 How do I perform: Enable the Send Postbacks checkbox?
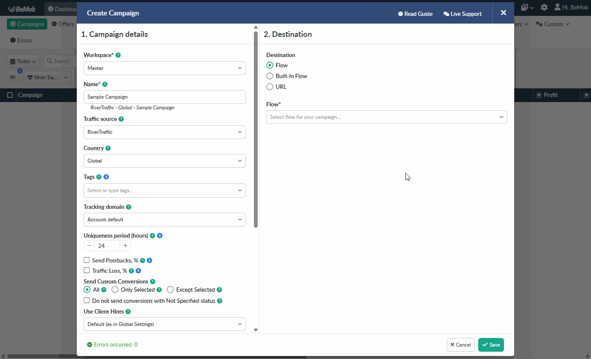click(86, 260)
